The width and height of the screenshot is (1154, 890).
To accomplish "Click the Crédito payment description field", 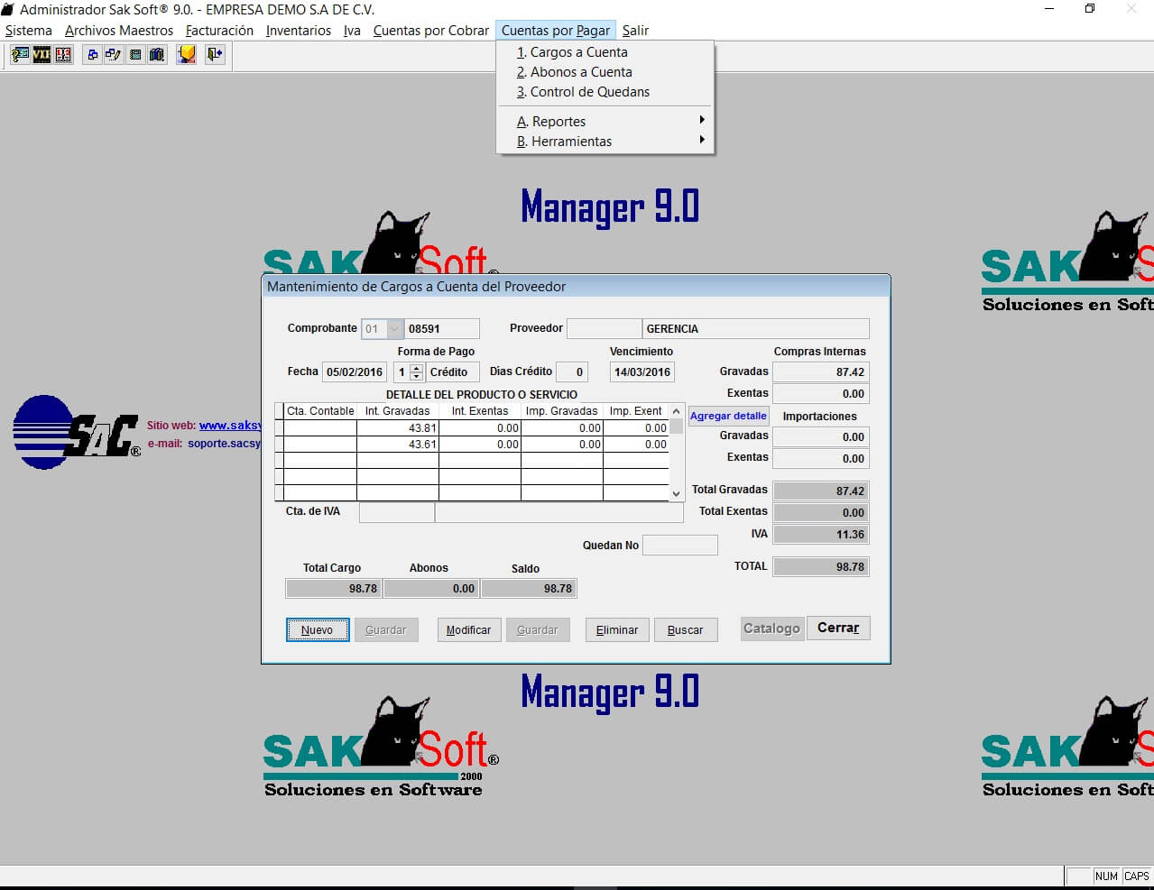I will [452, 372].
